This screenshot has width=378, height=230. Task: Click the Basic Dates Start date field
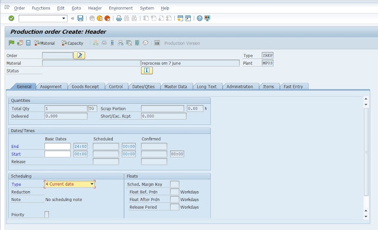pos(57,154)
